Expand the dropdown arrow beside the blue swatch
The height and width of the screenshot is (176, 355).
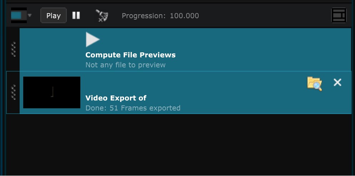(x=30, y=16)
